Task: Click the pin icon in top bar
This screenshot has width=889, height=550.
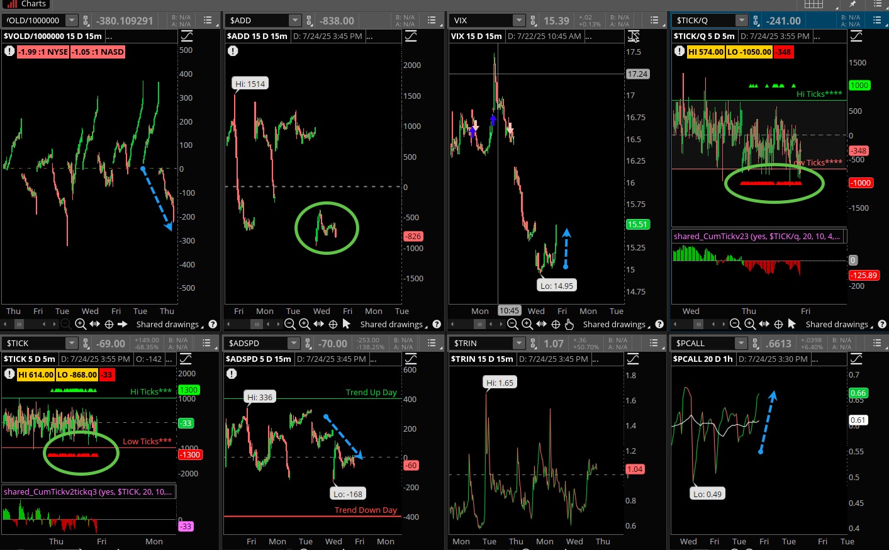Action: 853,4
